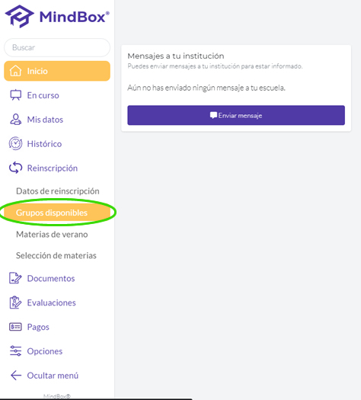Click the Ocultar menú label

[53, 376]
